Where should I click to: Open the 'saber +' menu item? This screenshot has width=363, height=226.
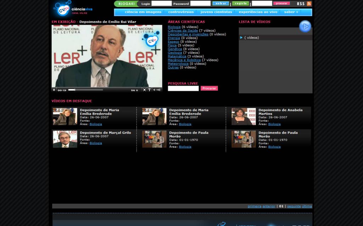(x=291, y=12)
